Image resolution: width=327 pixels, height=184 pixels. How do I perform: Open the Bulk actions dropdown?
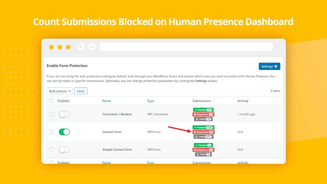[x=60, y=91]
